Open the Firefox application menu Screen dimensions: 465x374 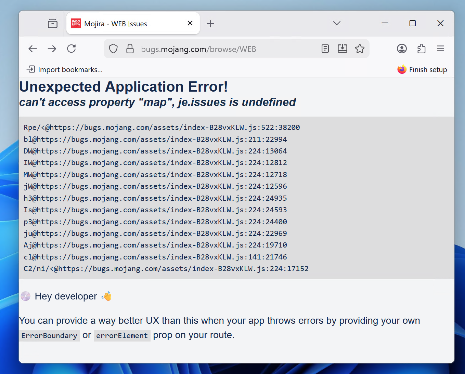coord(440,49)
